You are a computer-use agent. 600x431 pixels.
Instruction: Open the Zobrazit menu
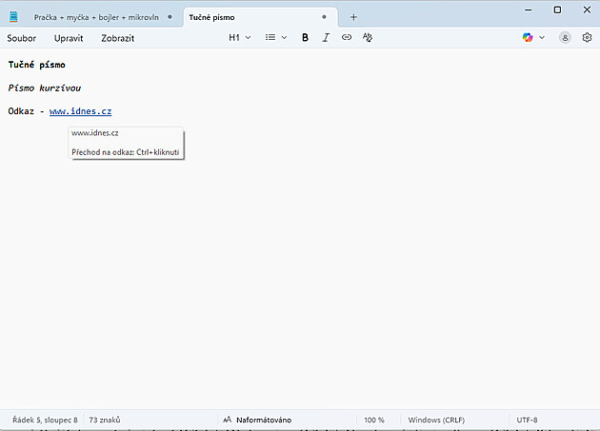pos(117,38)
